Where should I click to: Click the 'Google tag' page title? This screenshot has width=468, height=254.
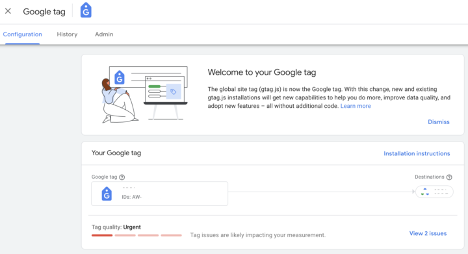[44, 12]
